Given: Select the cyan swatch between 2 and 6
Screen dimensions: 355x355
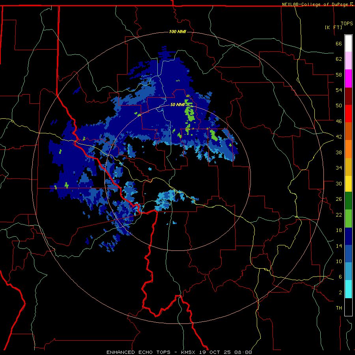Looking at the screenshot, I should coord(348,289).
